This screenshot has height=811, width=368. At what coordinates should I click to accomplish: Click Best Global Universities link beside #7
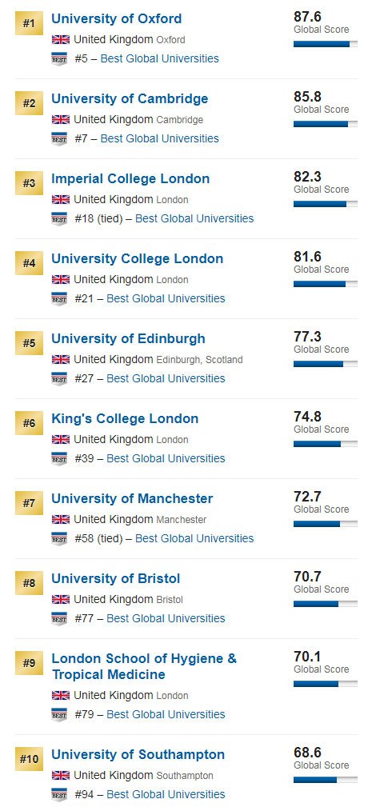tap(159, 138)
